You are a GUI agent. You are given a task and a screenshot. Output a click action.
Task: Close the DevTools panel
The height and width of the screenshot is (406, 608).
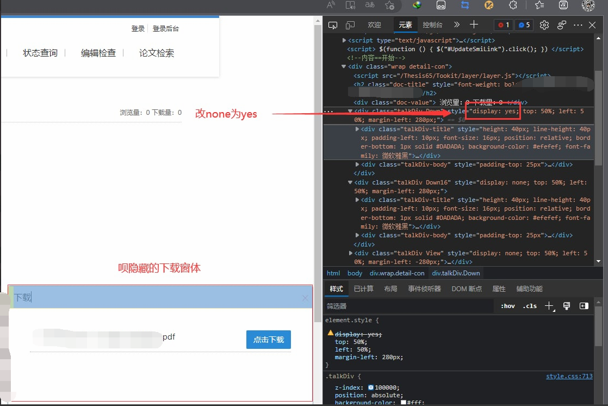[x=592, y=25]
